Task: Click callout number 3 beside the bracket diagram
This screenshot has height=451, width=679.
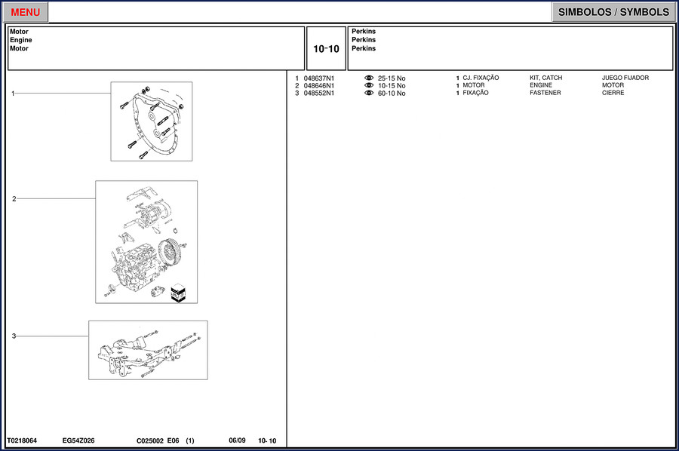Action: pyautogui.click(x=14, y=336)
